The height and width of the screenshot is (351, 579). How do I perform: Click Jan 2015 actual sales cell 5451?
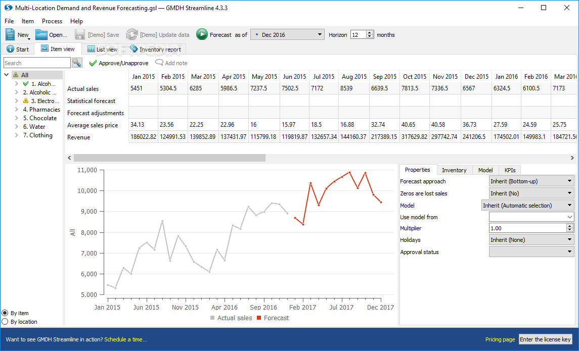143,88
